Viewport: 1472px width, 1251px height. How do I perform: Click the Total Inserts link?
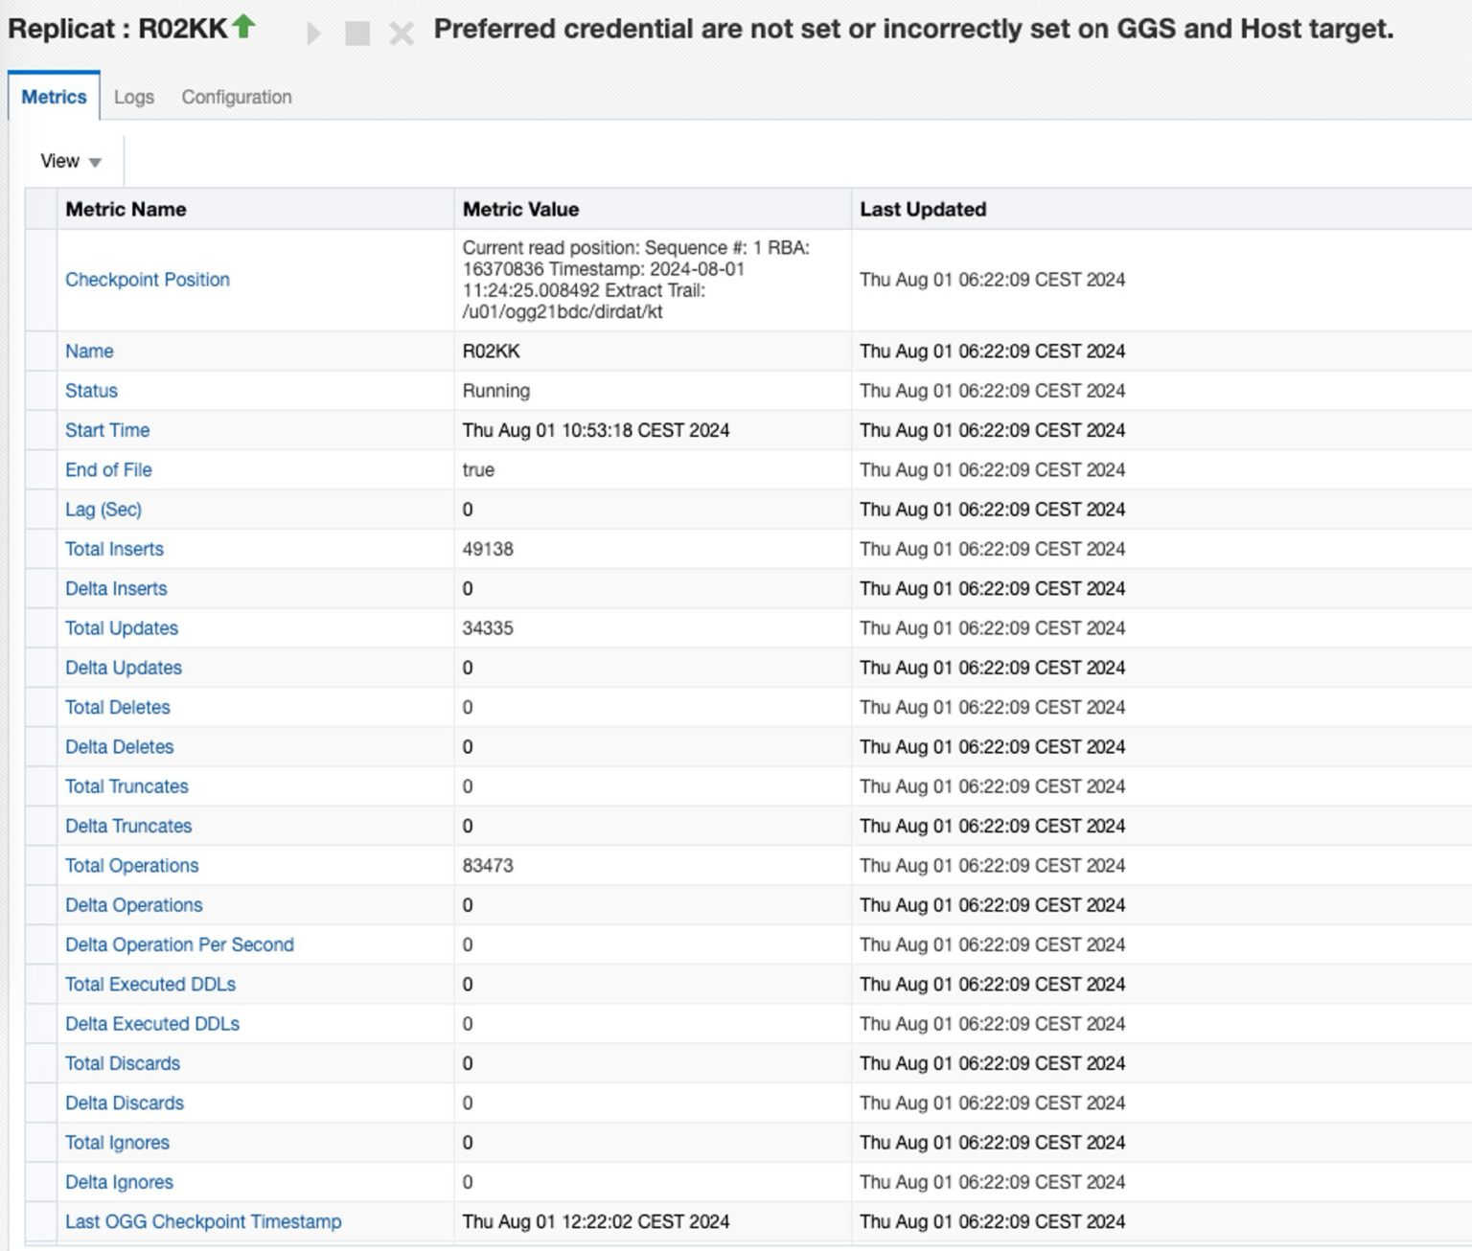(113, 549)
